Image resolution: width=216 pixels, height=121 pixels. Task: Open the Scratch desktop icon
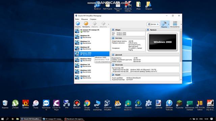click(x=118, y=104)
